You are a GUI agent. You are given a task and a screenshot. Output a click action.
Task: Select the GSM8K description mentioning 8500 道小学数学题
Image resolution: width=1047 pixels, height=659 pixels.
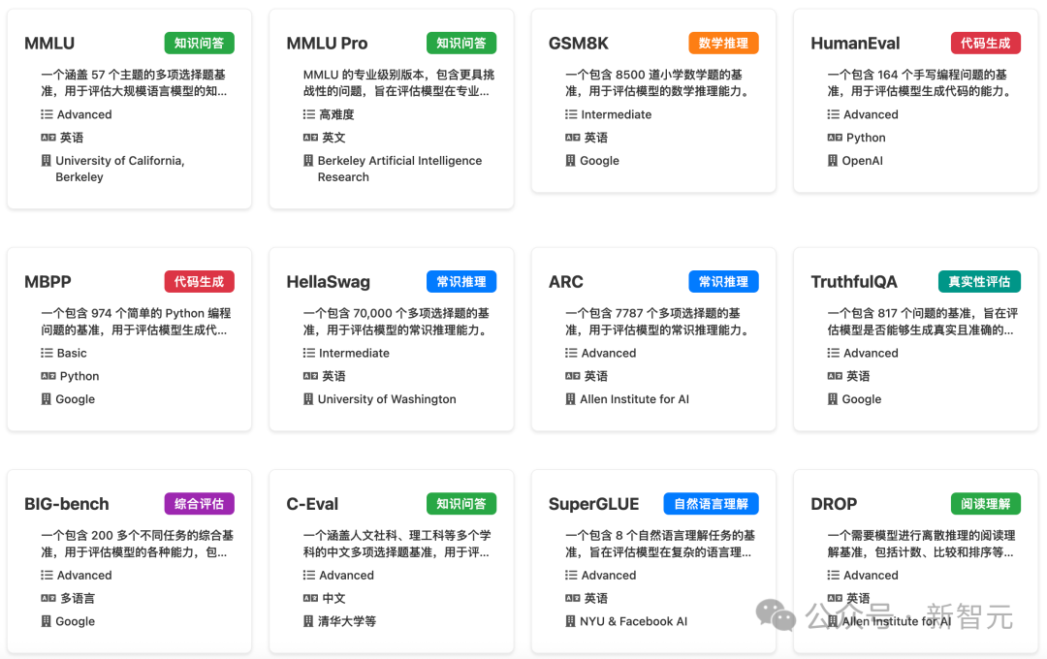pos(657,82)
